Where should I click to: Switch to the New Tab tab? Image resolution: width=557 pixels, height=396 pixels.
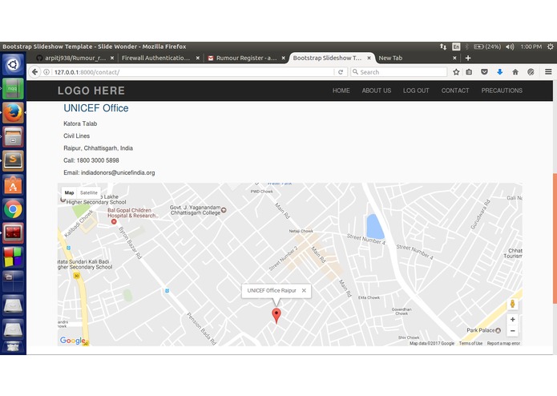pyautogui.click(x=416, y=58)
